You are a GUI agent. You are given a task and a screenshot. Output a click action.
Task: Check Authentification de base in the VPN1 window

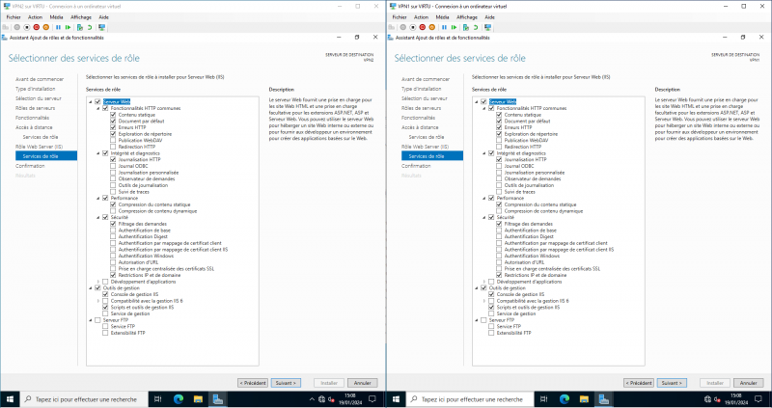[499, 231]
